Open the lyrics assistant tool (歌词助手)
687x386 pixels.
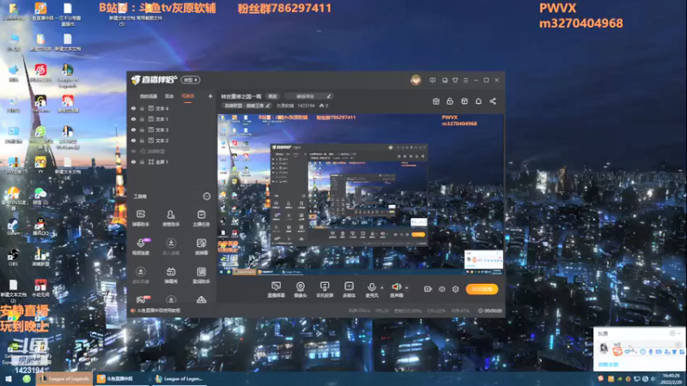click(x=201, y=275)
